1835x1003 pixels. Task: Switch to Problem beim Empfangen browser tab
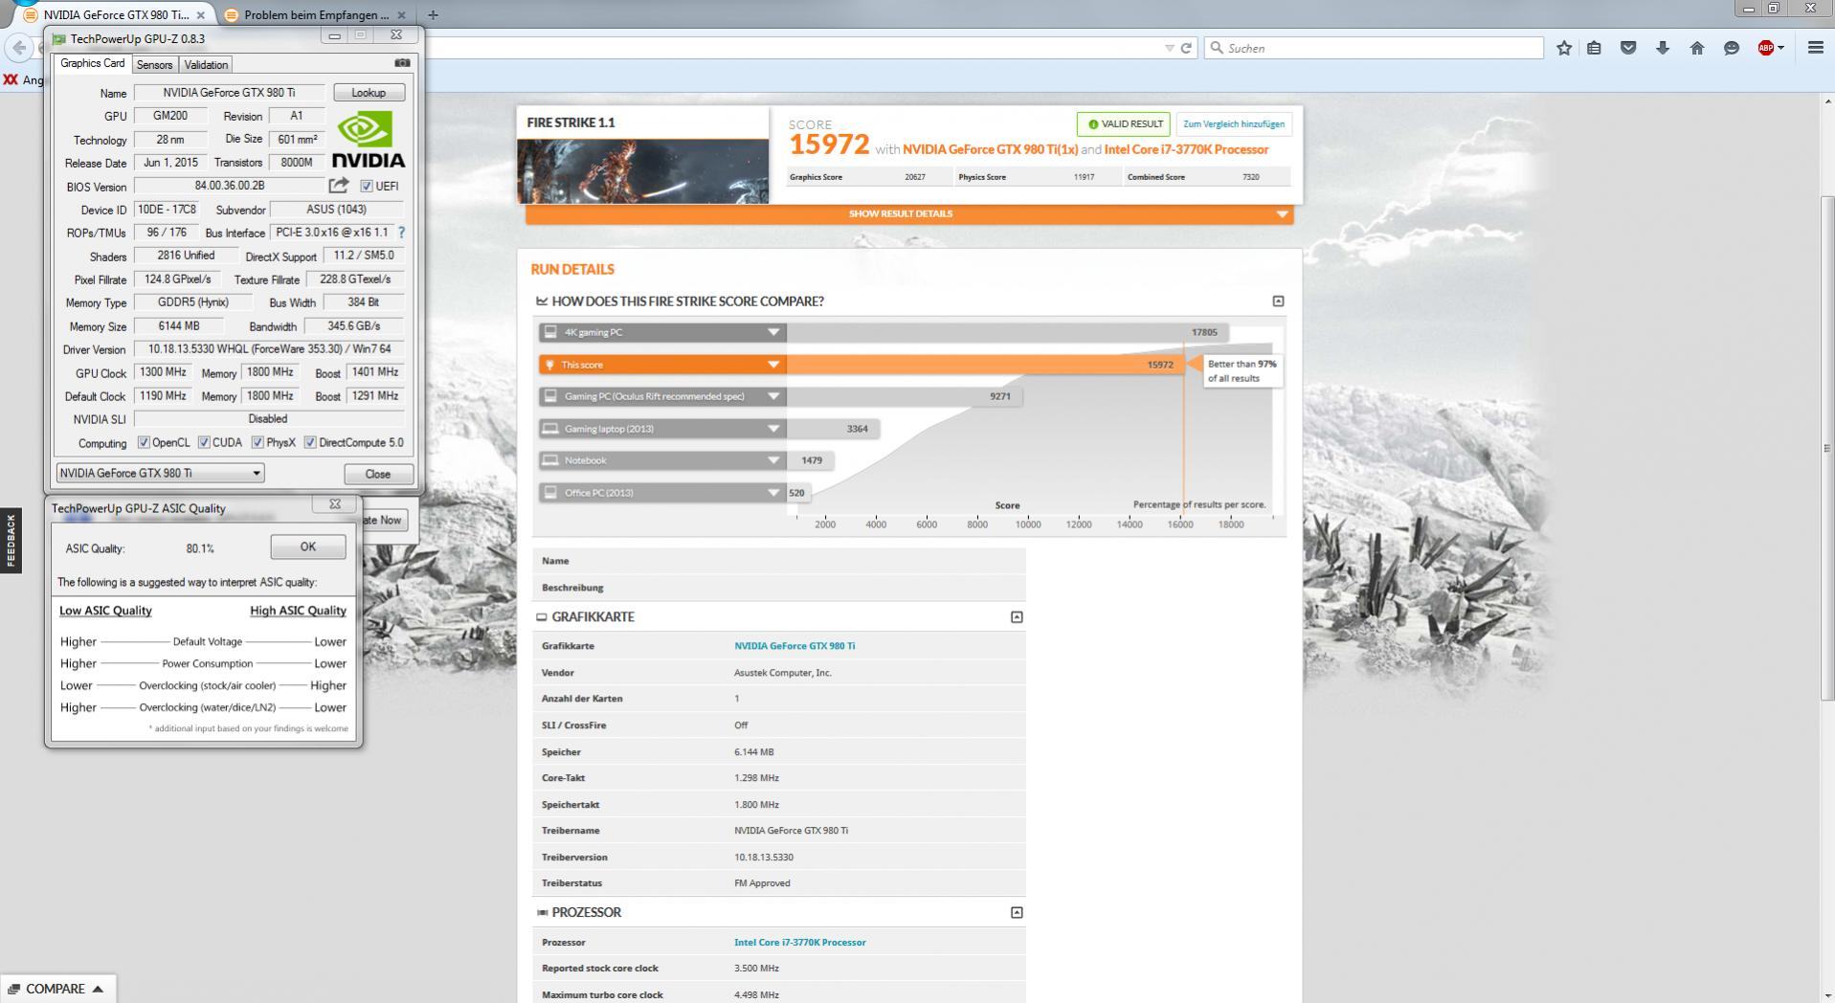click(x=317, y=15)
